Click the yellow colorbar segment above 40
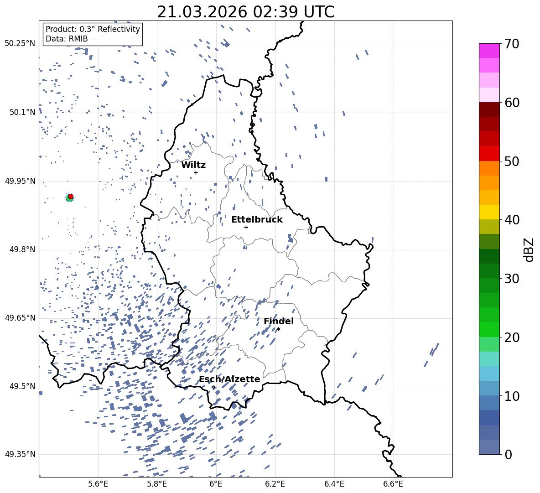 pyautogui.click(x=489, y=212)
